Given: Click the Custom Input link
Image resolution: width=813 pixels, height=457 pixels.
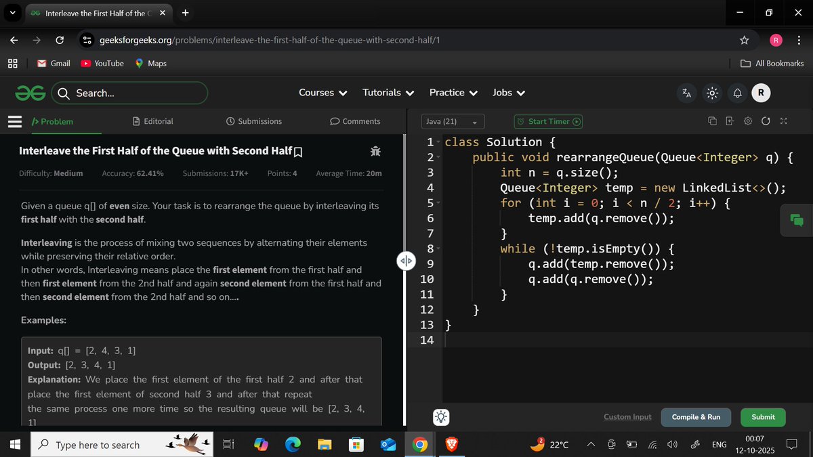Looking at the screenshot, I should tap(627, 417).
